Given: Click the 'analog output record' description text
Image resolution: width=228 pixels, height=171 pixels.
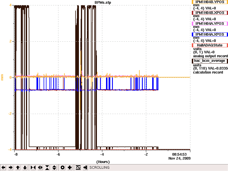Looking at the screenshot, I should click(x=210, y=56).
